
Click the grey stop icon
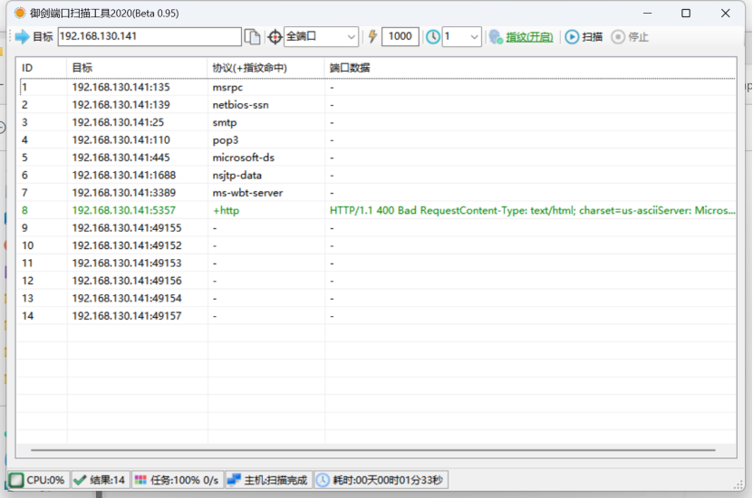(x=618, y=37)
